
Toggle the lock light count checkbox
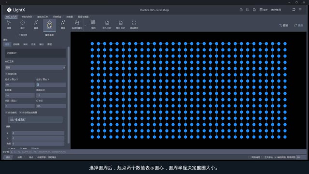click(6, 74)
